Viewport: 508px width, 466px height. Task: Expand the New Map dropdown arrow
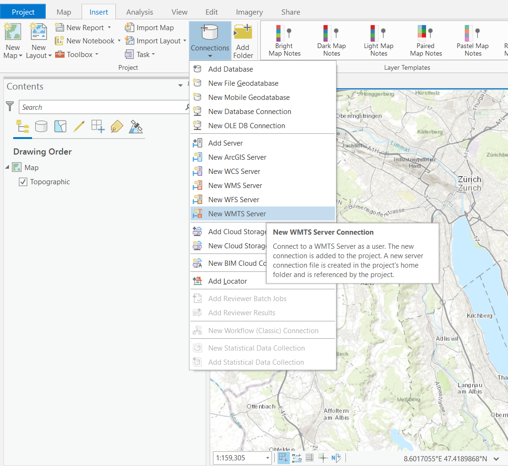[x=21, y=56]
